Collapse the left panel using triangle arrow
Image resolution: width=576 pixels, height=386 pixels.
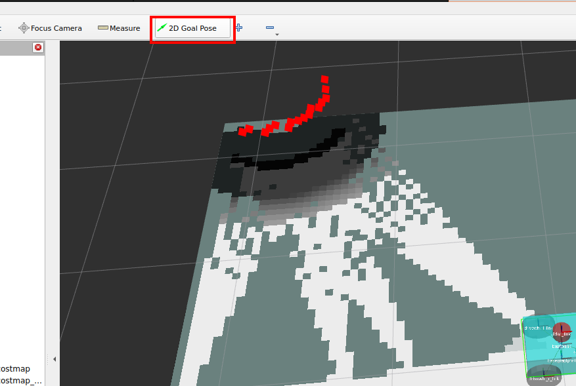[55, 359]
